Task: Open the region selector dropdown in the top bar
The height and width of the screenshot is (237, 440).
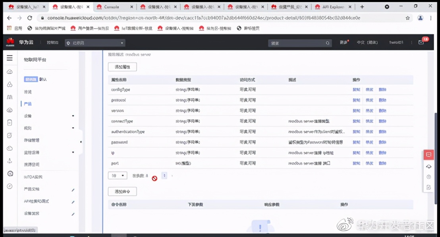Action: click(x=95, y=43)
